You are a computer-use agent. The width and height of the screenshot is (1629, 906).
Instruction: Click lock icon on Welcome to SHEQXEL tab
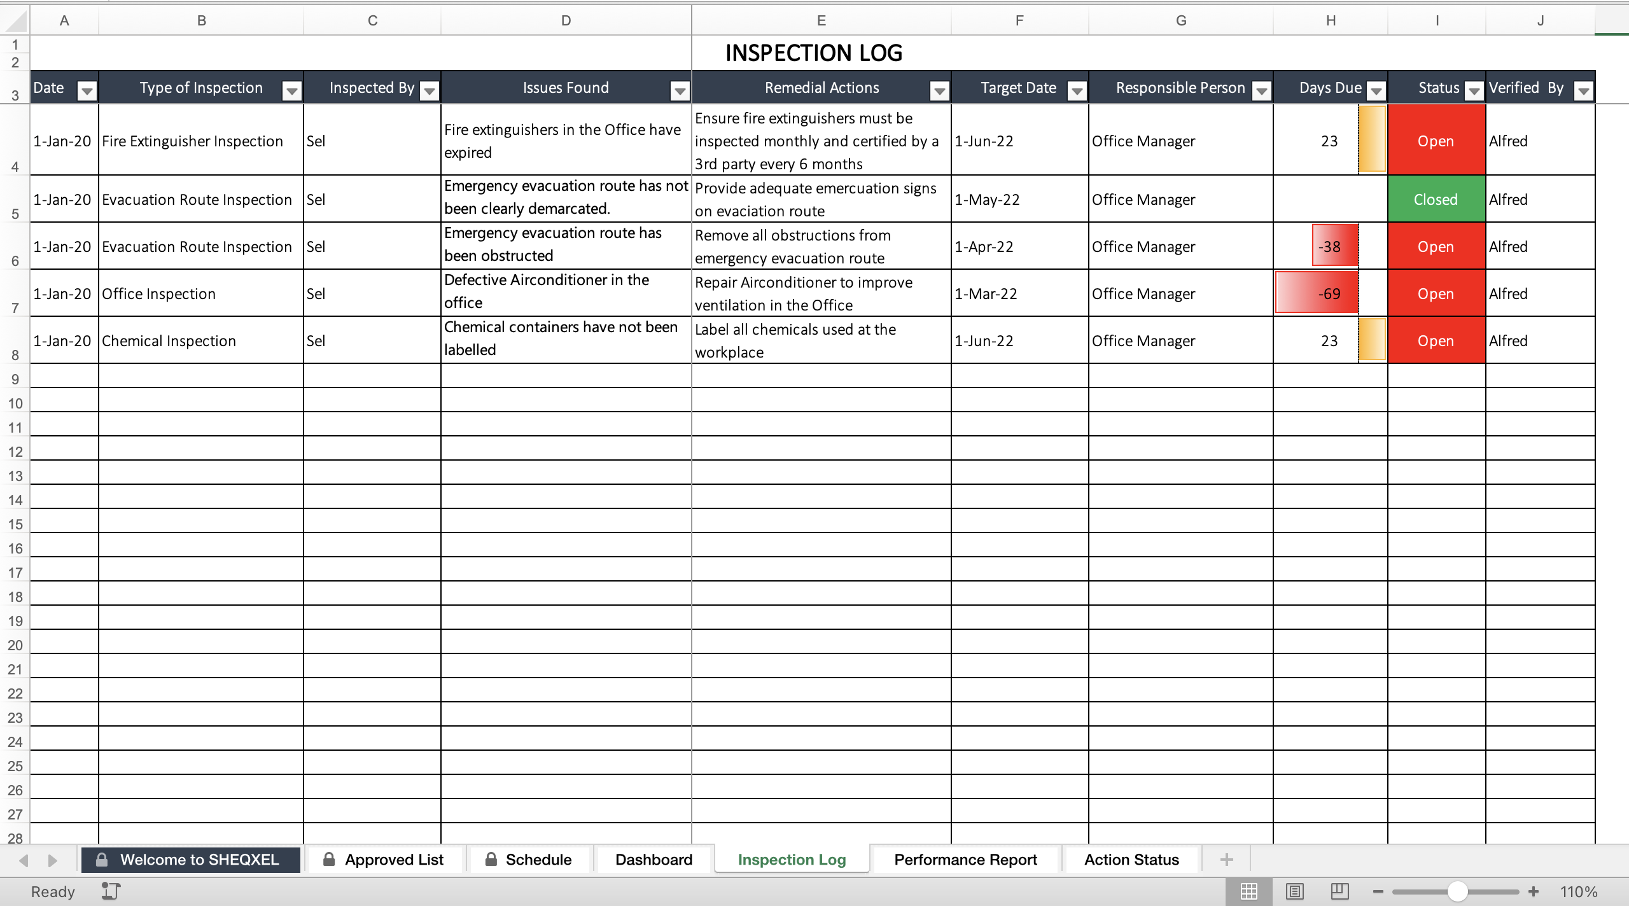click(x=101, y=859)
